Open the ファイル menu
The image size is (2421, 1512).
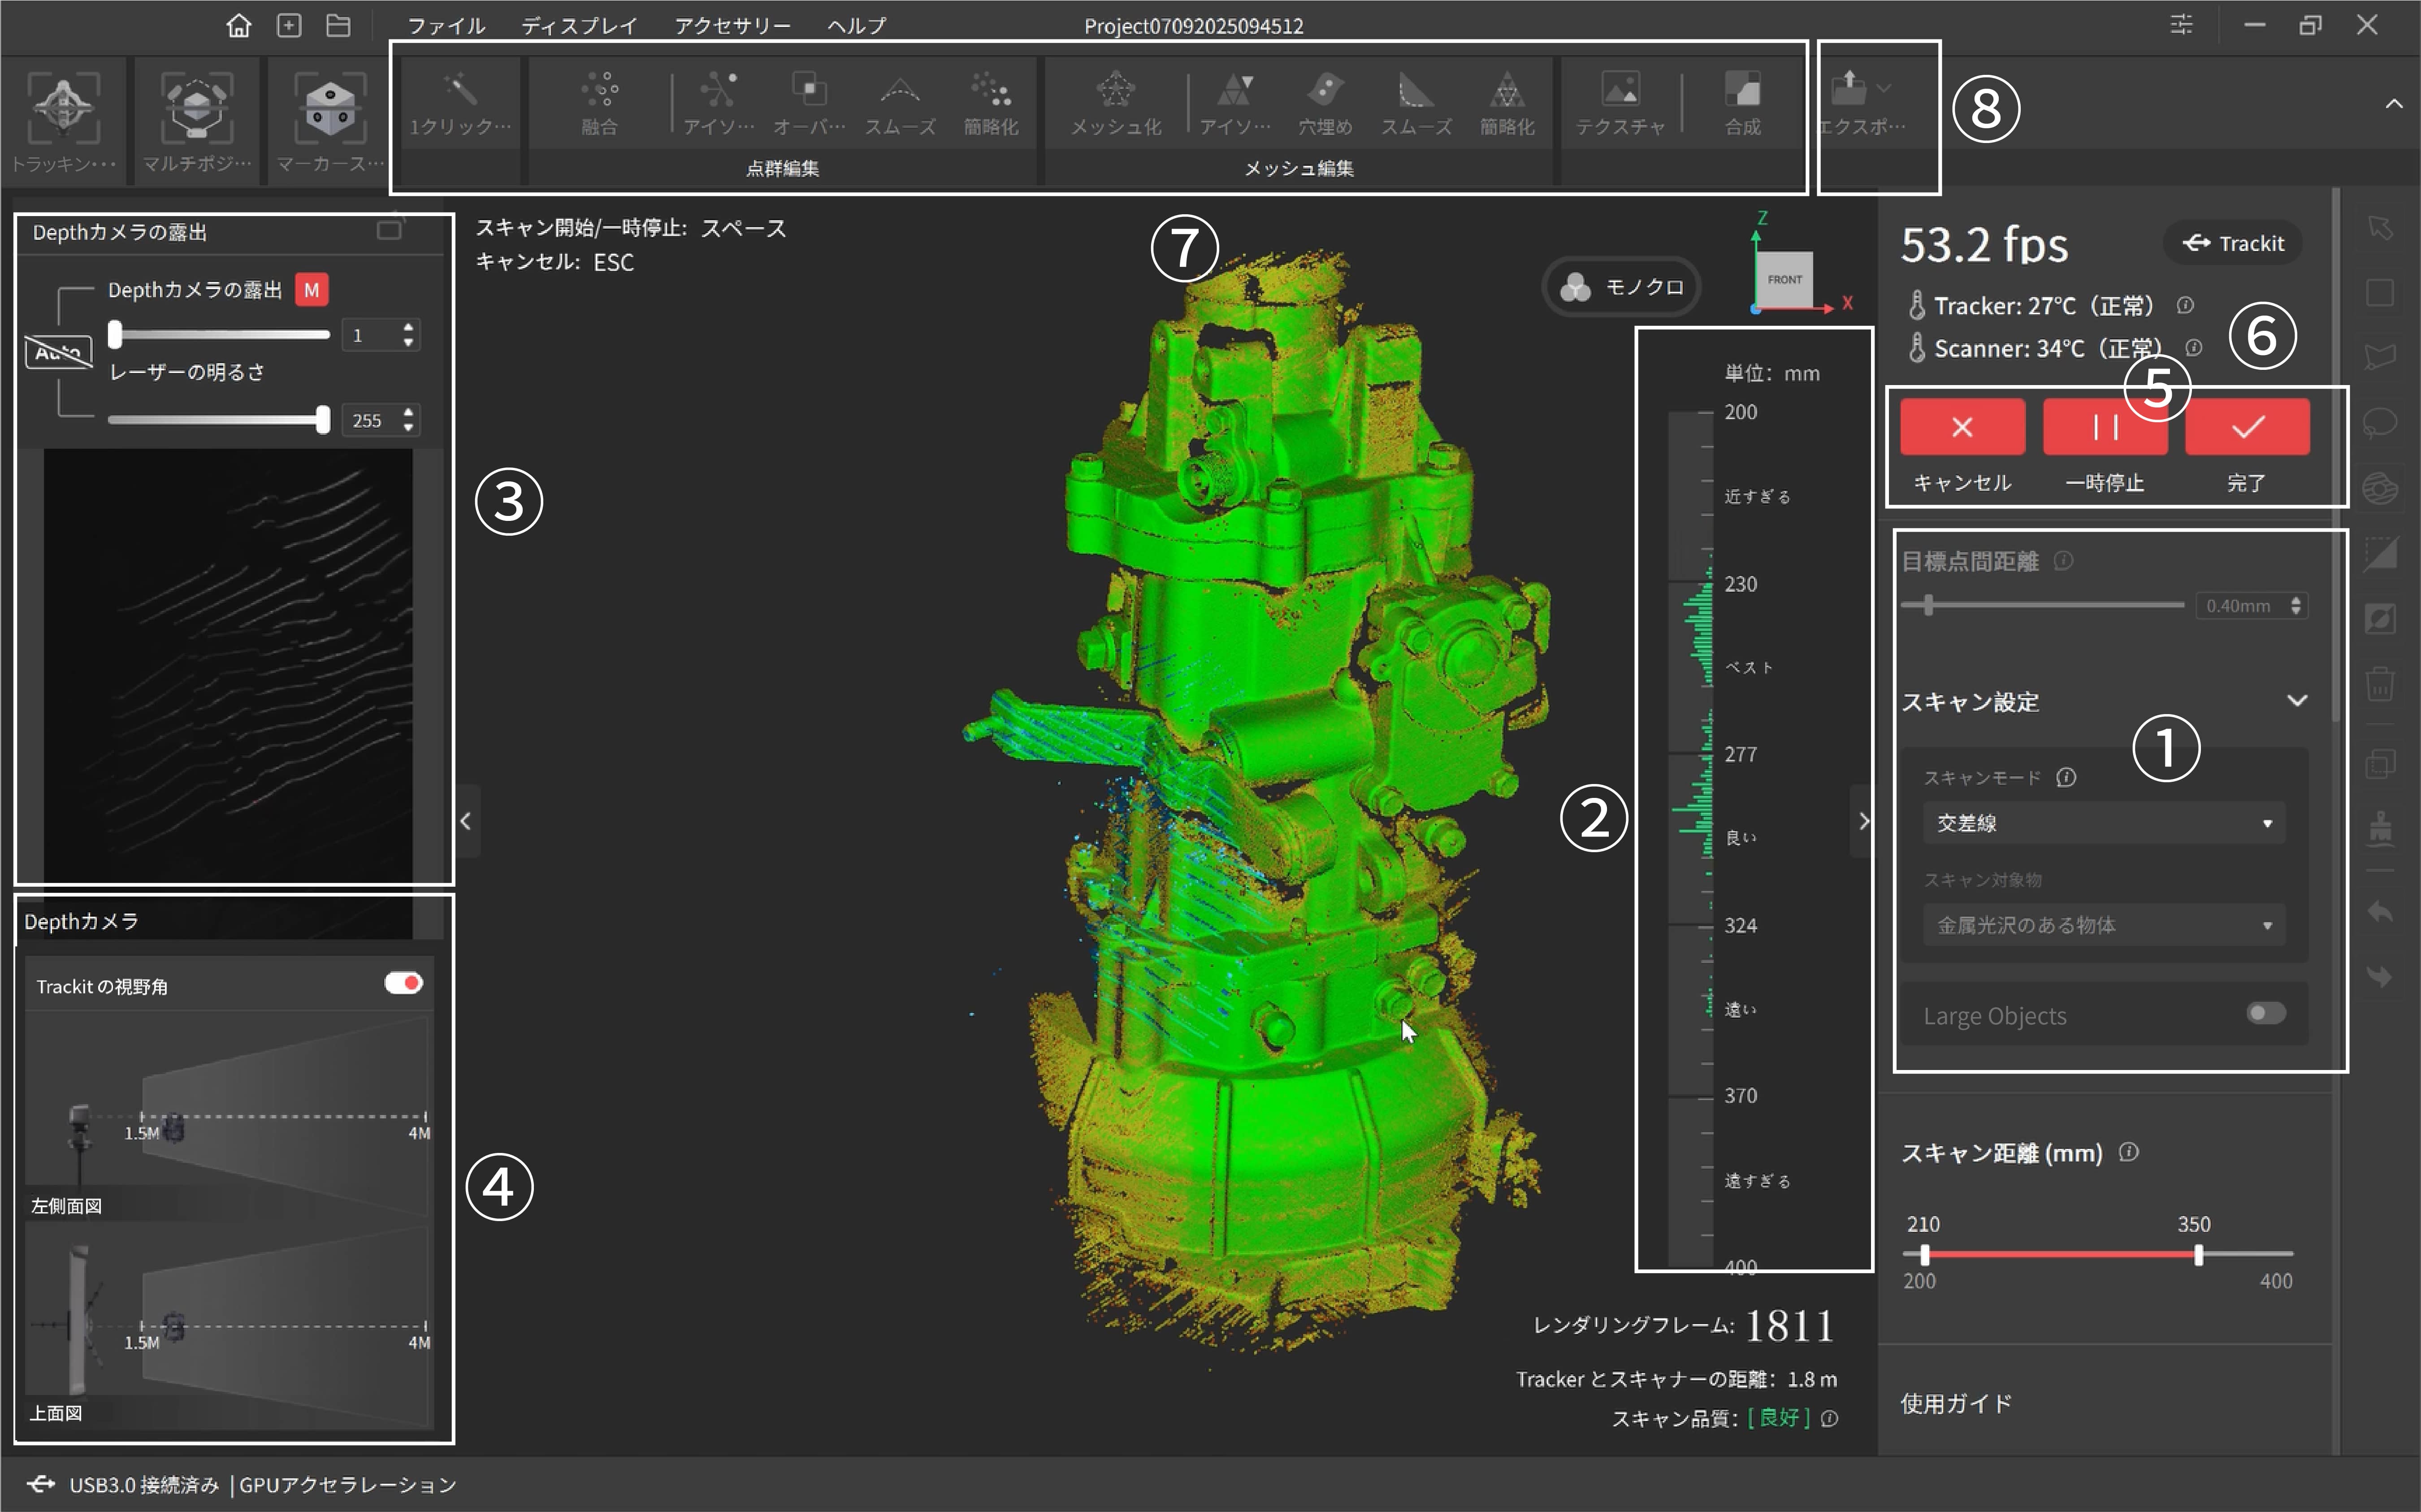point(446,26)
